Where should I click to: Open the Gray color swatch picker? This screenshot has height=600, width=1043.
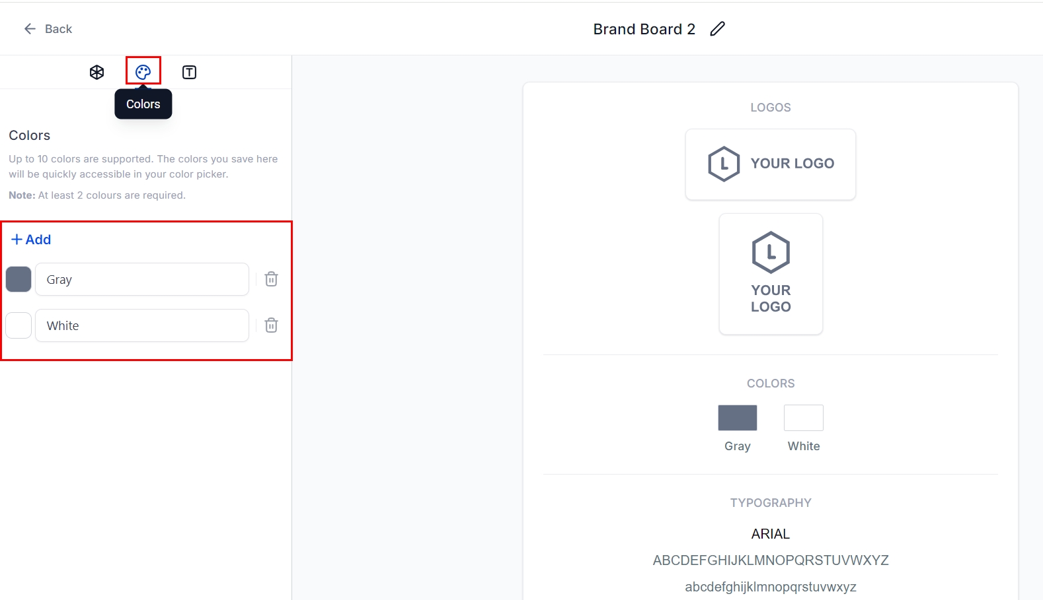[19, 279]
